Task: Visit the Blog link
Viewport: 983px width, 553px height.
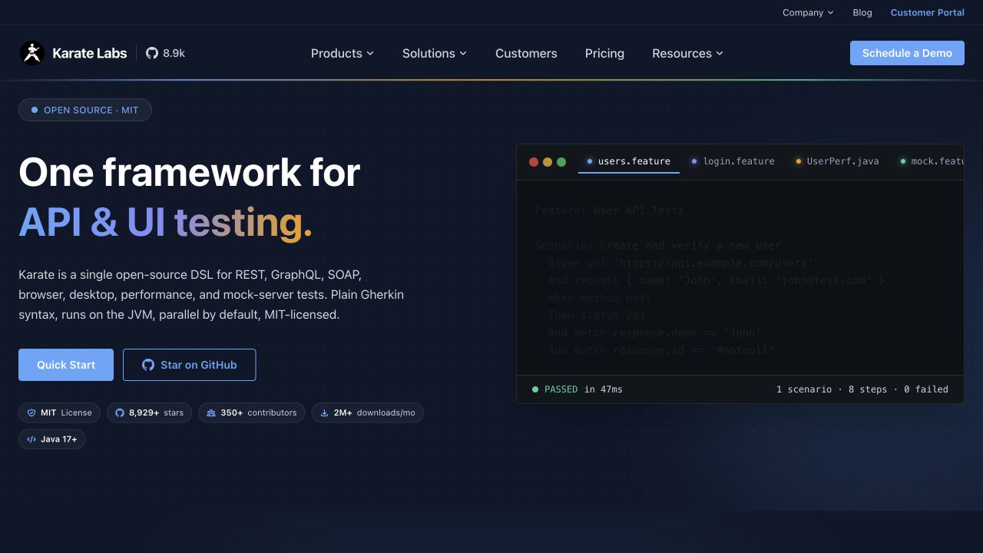Action: [x=862, y=12]
